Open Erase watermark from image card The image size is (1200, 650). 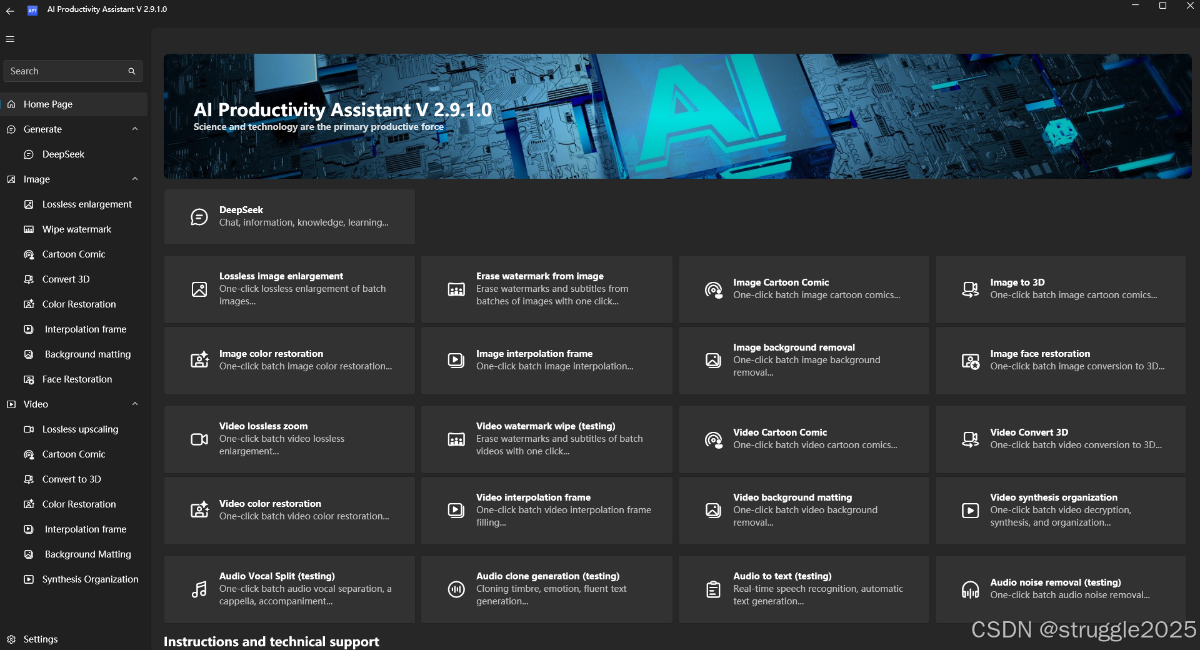(x=547, y=289)
